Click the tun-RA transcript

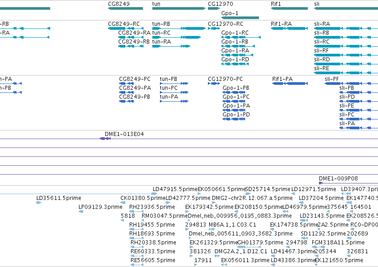(x=171, y=46)
